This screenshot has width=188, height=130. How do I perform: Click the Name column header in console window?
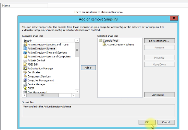click(x=24, y=5)
